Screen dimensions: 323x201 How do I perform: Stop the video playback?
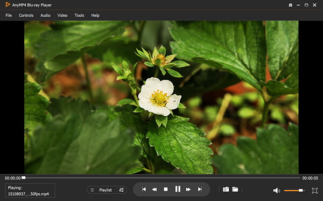[x=166, y=189]
